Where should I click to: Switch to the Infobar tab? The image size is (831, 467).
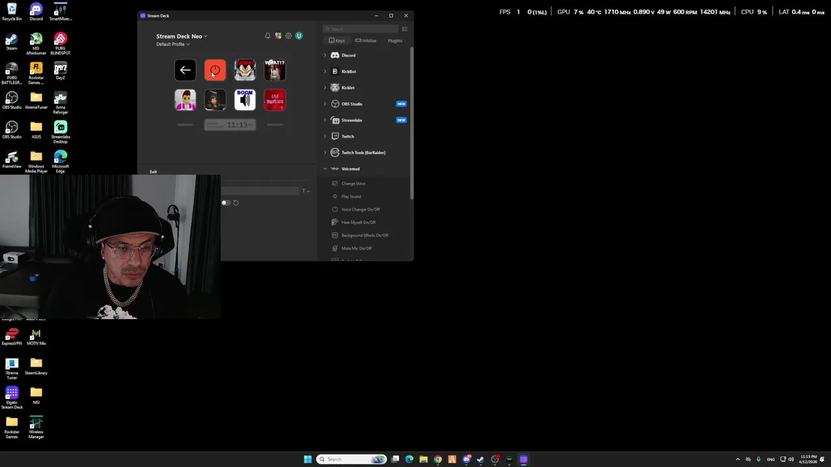tap(366, 40)
